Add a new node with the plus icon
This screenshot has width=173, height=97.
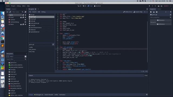click(7, 12)
